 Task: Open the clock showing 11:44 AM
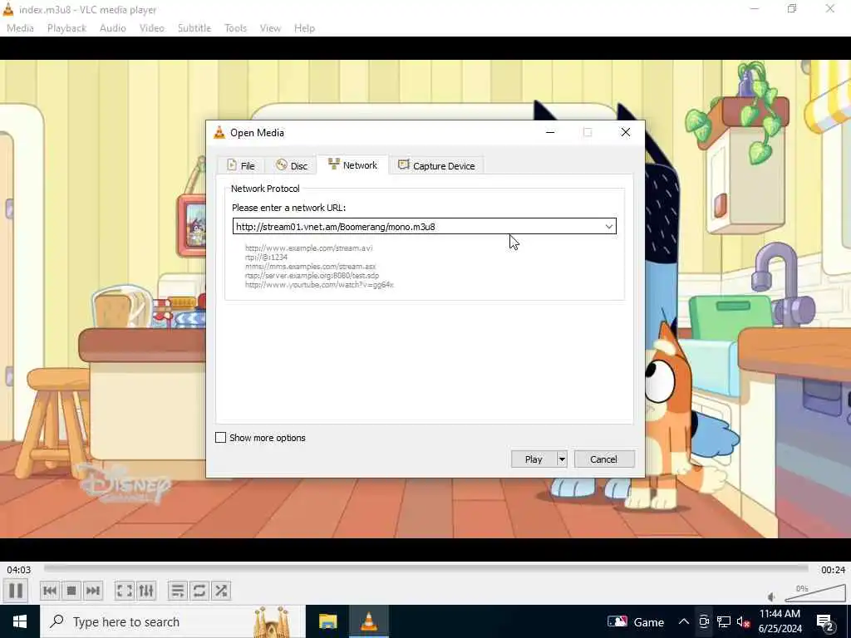coord(780,621)
